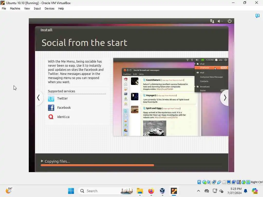263x197 pixels.
Task: Click the keyboard capture status icon
Action: (248, 182)
